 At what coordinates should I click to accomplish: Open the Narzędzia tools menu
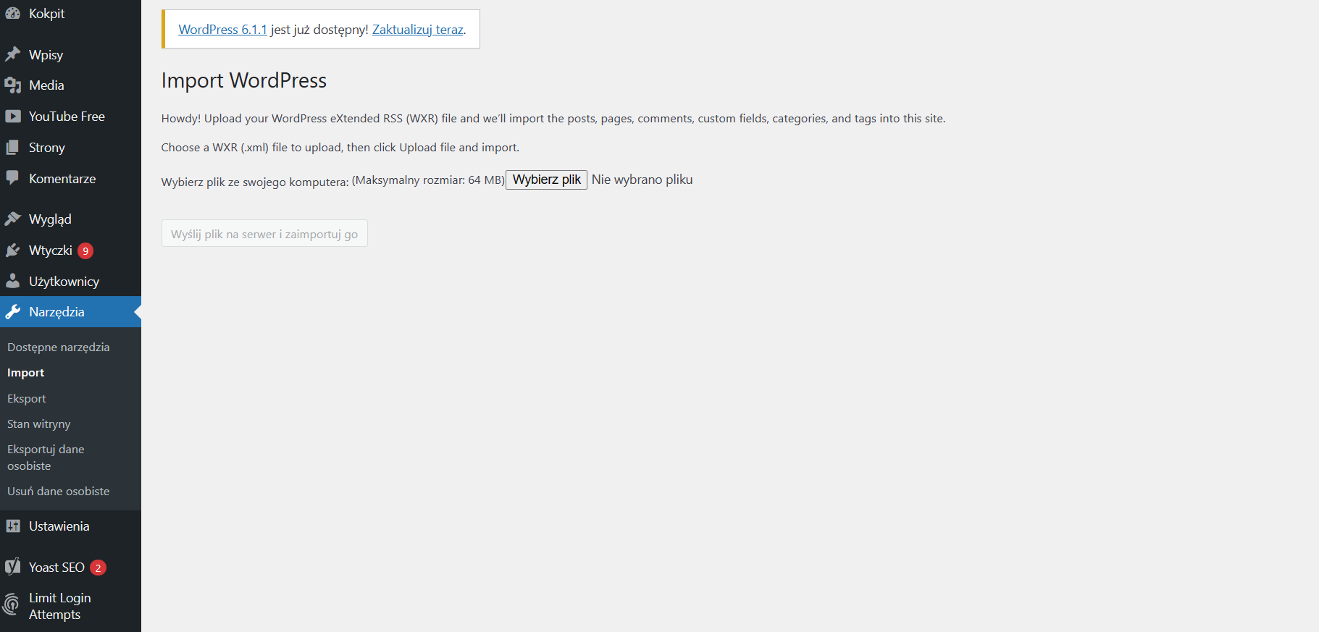56,312
